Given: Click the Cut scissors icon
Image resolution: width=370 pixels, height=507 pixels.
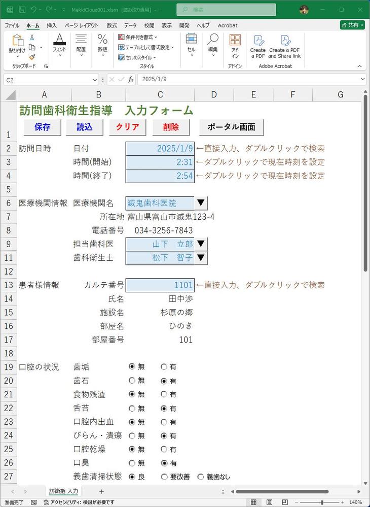Looking at the screenshot, I should pyautogui.click(x=32, y=38).
